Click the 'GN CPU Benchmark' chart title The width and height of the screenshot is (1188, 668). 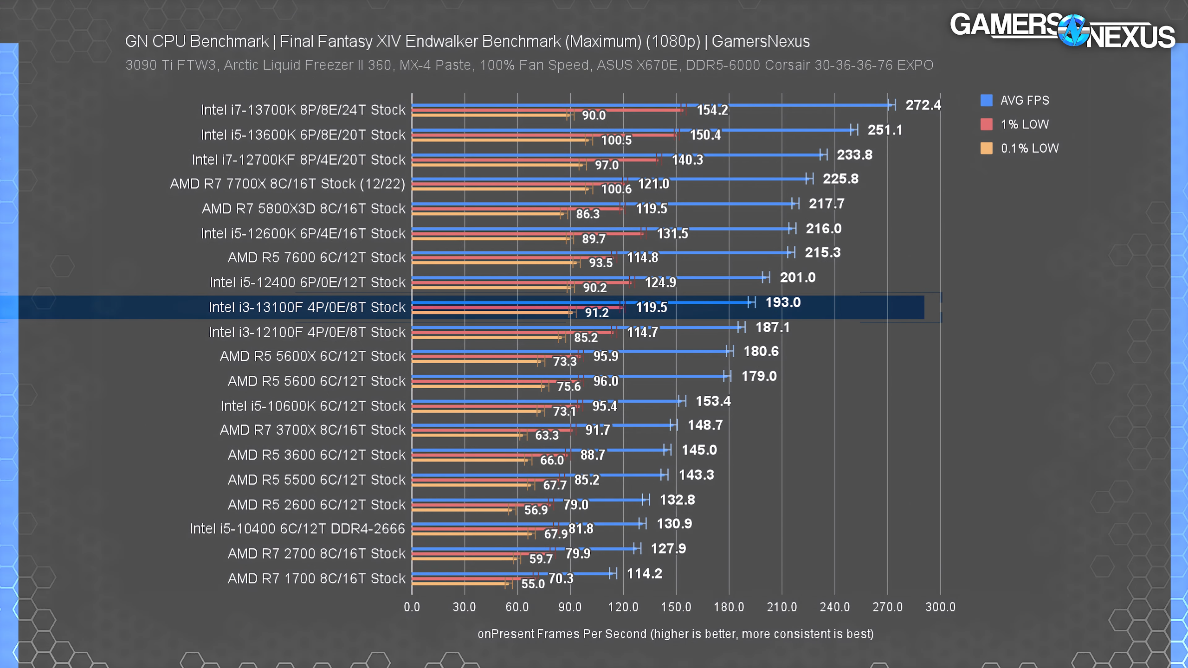467,42
